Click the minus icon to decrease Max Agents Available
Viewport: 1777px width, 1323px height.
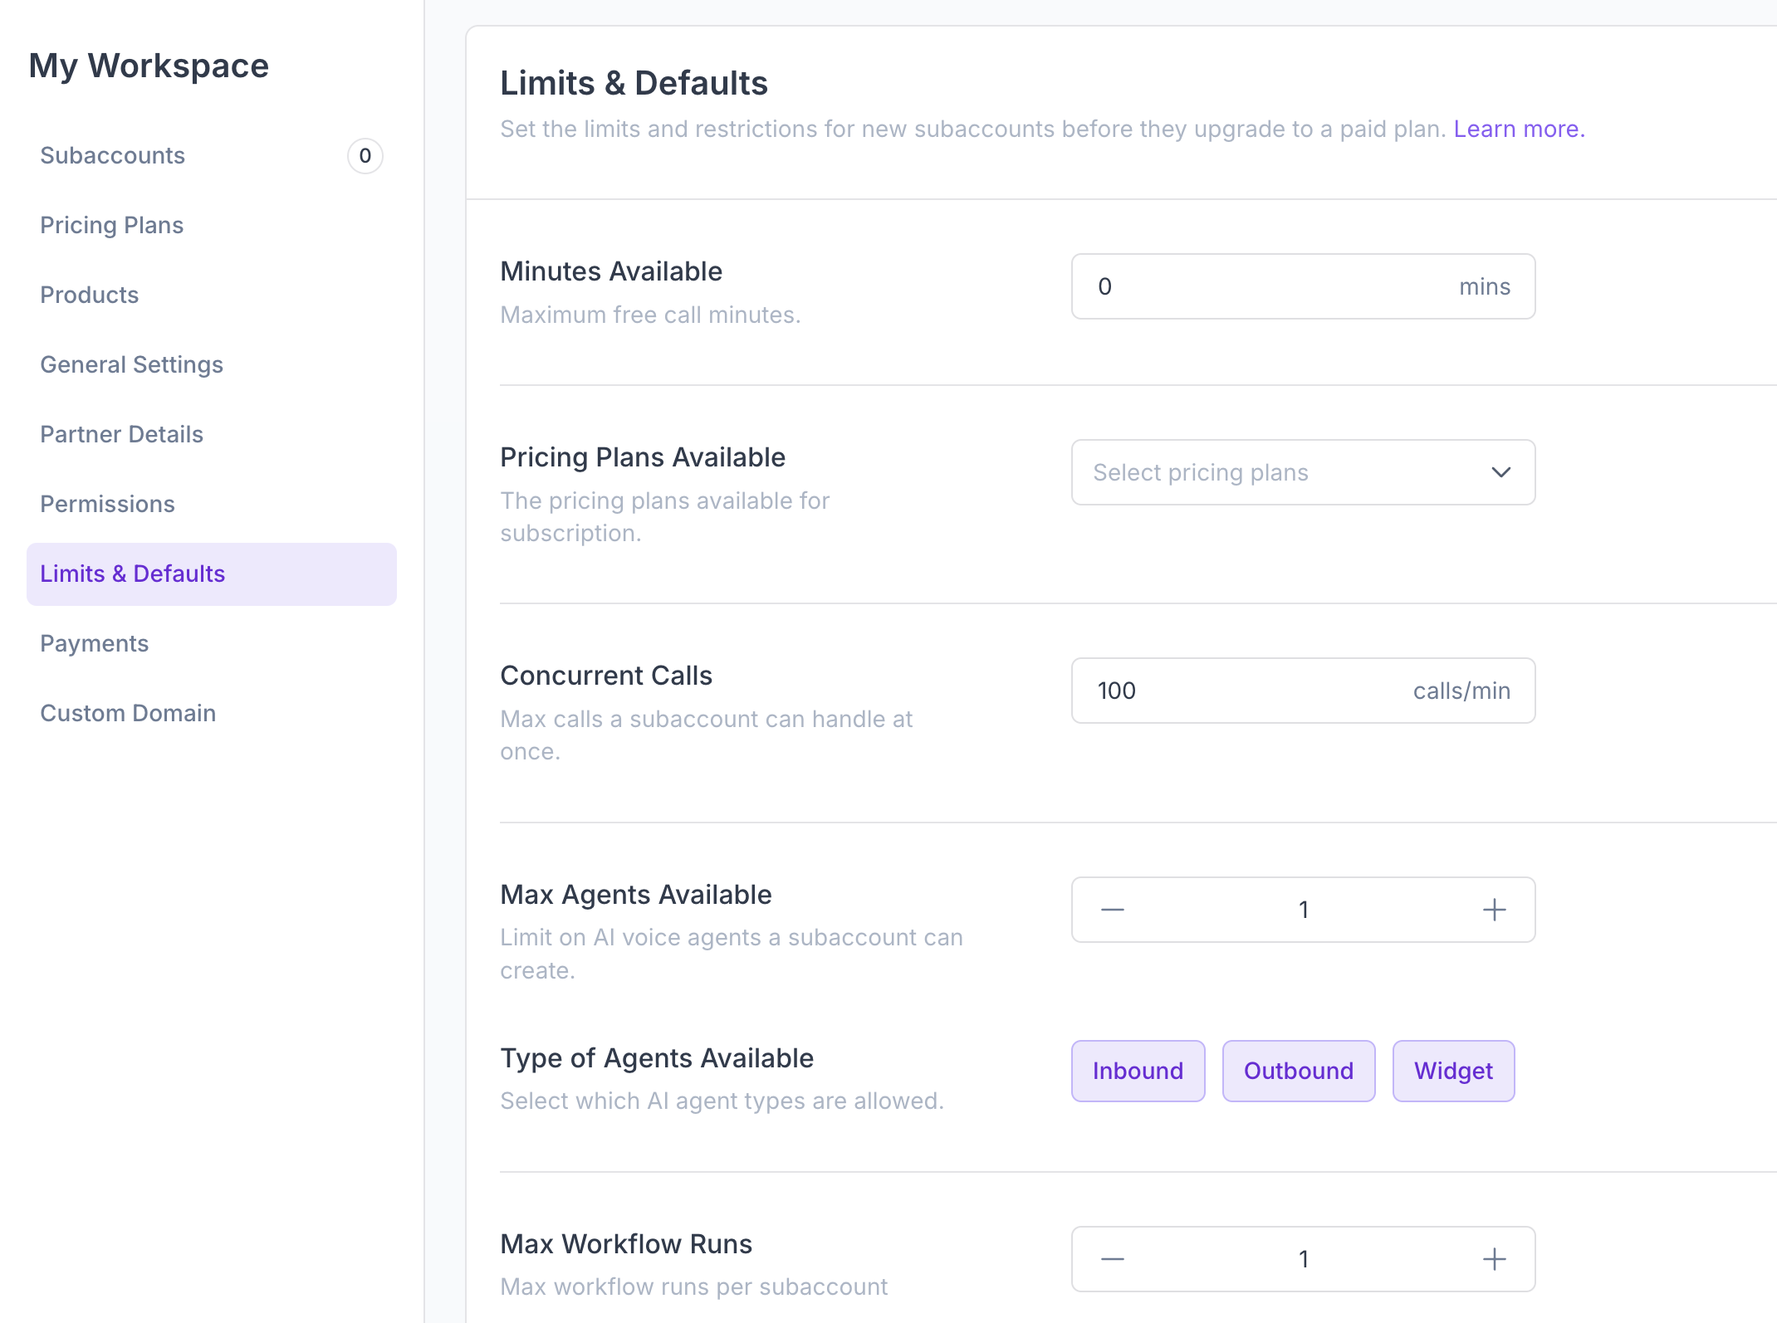click(1112, 909)
